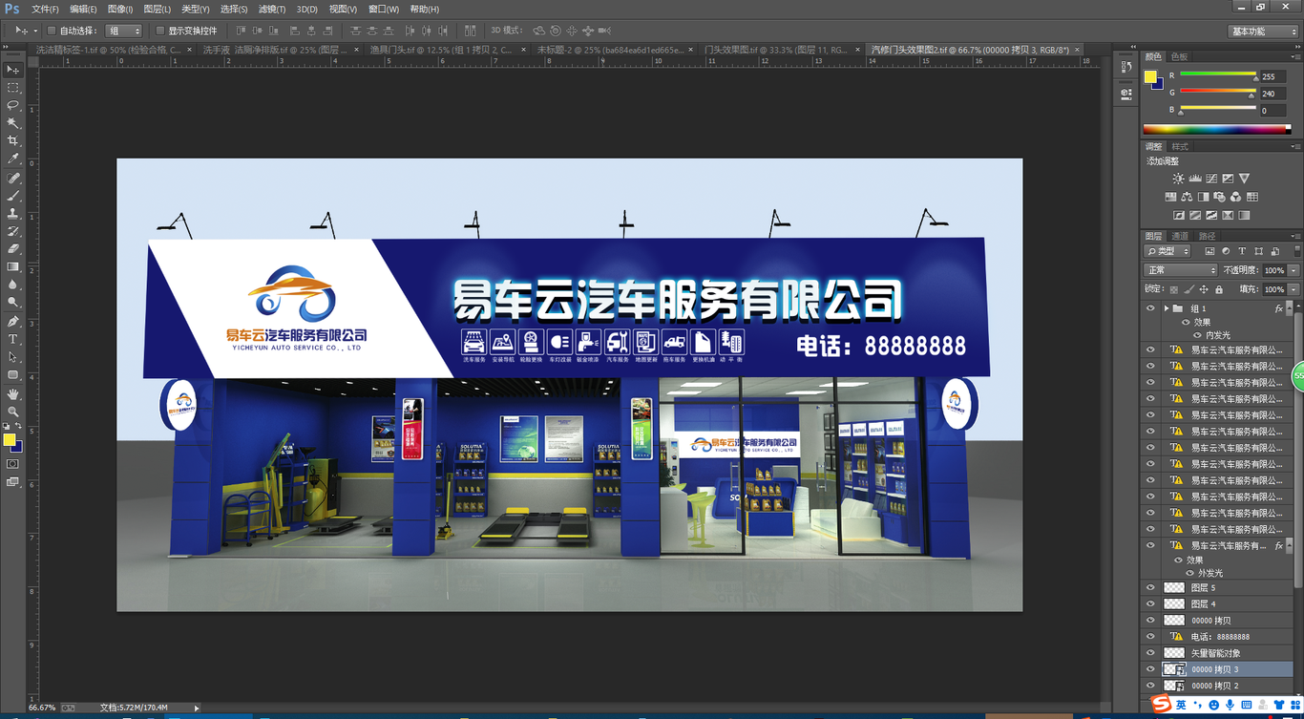The height and width of the screenshot is (719, 1304).
Task: Open the 组 auto-select target dropdown
Action: tap(123, 31)
